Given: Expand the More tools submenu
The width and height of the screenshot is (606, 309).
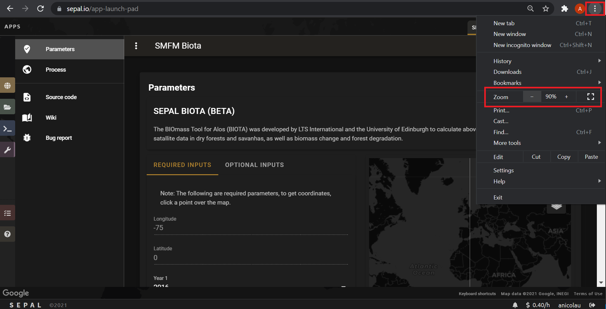Looking at the screenshot, I should coord(541,143).
